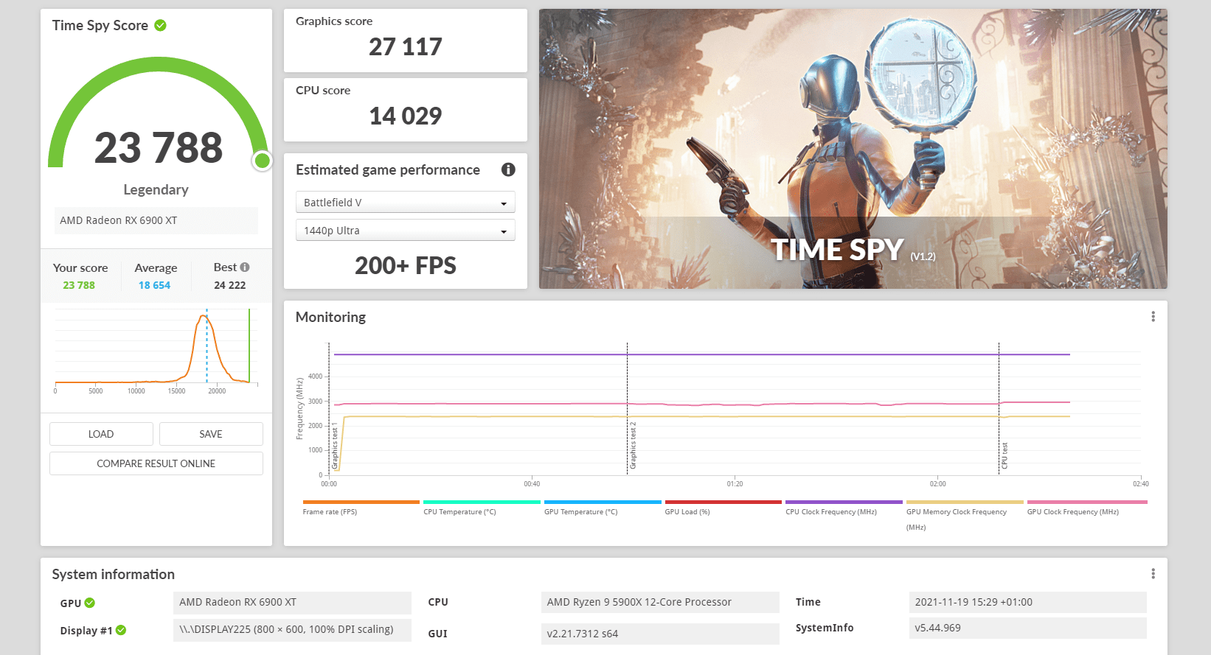The width and height of the screenshot is (1211, 655).
Task: Click the green check next to Display #1
Action: (121, 630)
